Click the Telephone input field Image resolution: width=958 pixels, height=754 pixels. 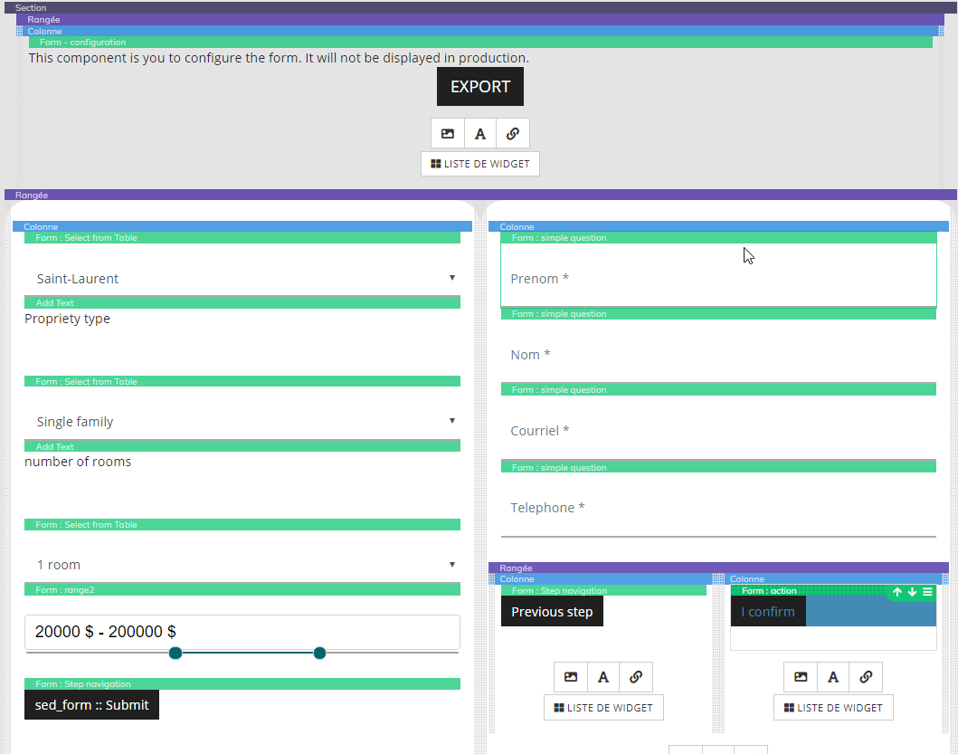coord(718,508)
